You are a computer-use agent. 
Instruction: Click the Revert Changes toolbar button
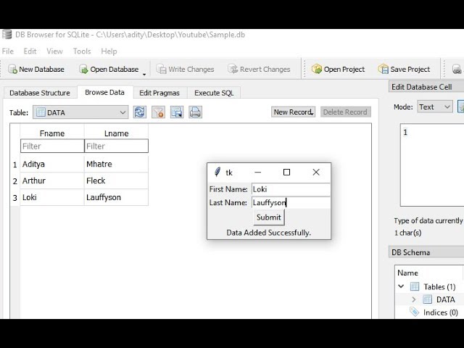coord(260,70)
